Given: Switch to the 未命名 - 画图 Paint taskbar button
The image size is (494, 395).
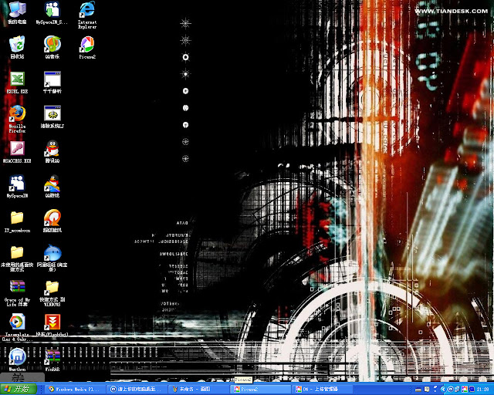Looking at the screenshot, I should (198, 390).
